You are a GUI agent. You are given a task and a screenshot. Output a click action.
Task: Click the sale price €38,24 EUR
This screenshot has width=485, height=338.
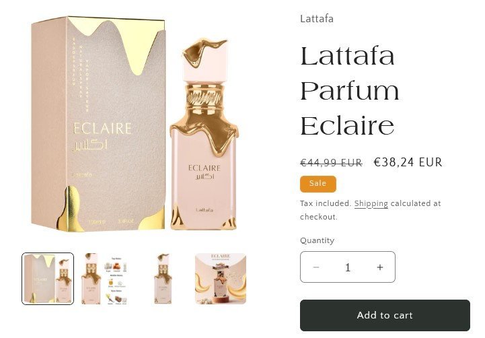pos(408,162)
